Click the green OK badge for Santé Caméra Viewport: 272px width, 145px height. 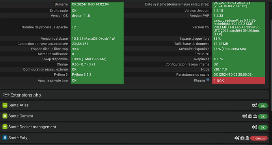263,117
